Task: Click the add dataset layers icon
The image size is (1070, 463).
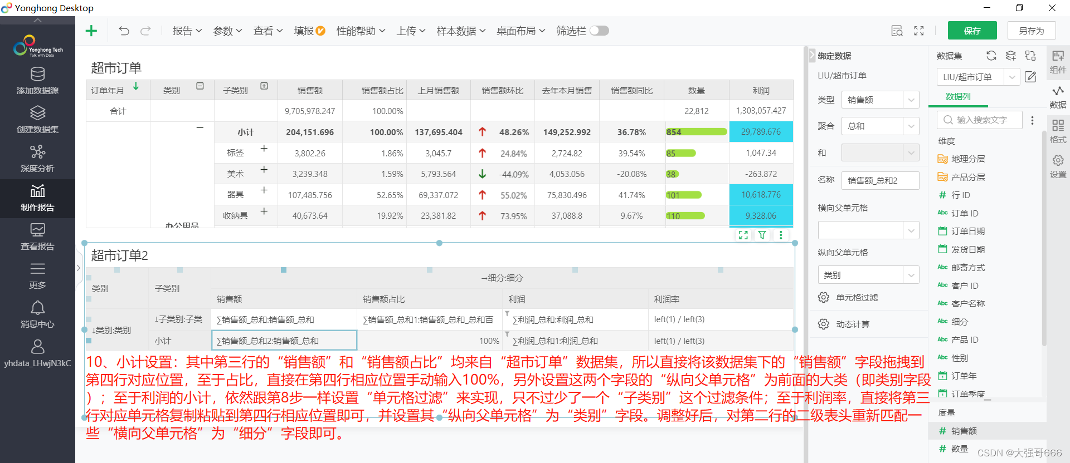Action: (1011, 56)
